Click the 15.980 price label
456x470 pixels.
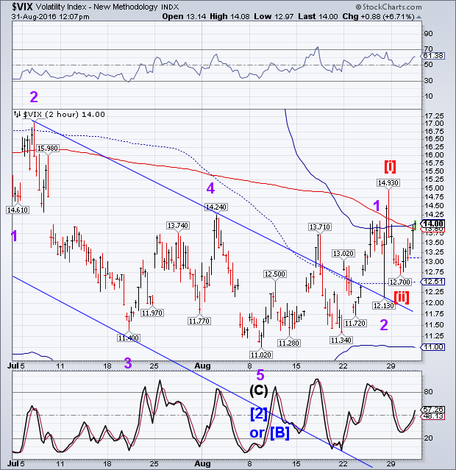click(47, 148)
